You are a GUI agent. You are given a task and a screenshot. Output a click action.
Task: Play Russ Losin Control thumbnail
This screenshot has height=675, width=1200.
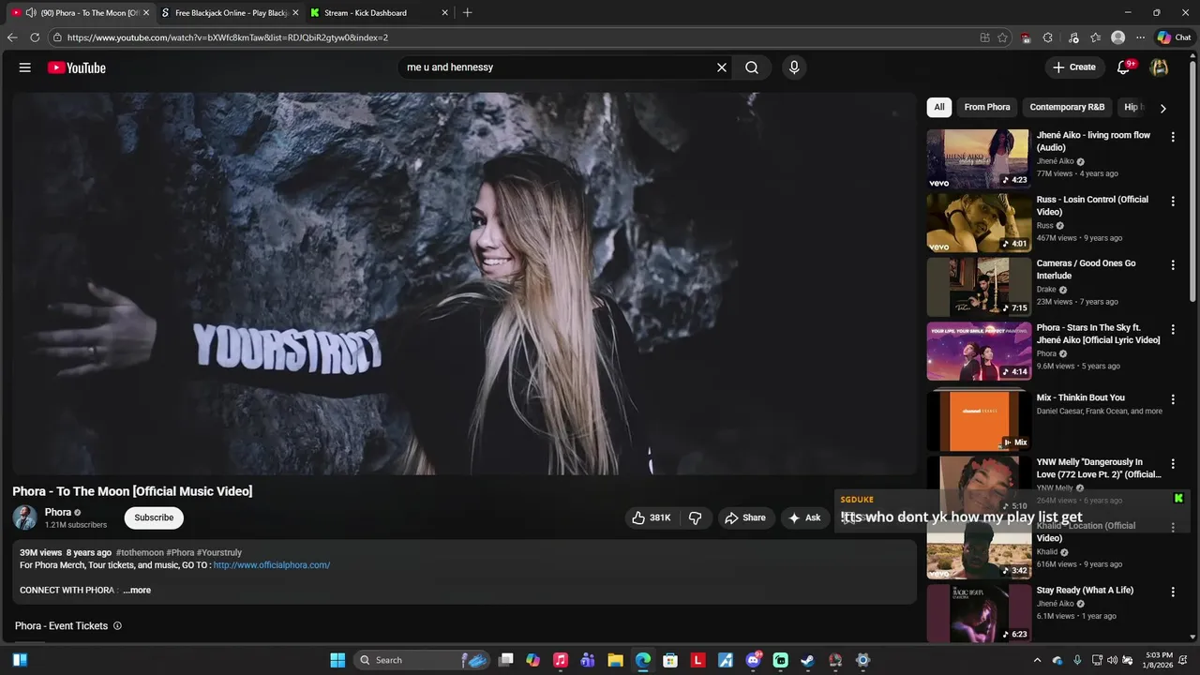point(979,223)
